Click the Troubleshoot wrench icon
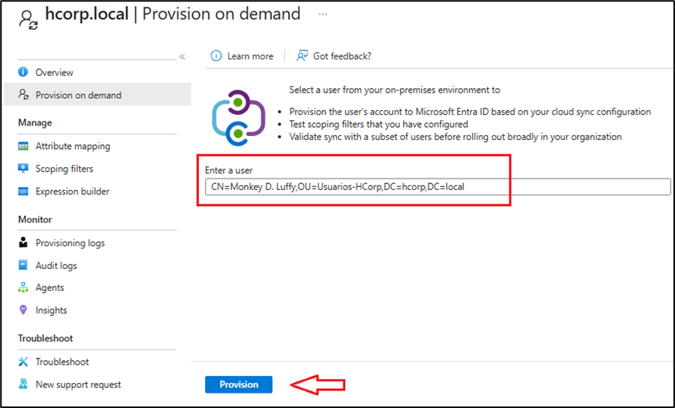This screenshot has width=675, height=408. (x=23, y=362)
